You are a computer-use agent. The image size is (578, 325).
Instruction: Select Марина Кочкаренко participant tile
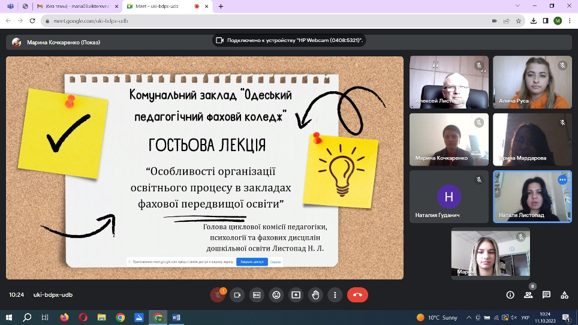pos(449,139)
